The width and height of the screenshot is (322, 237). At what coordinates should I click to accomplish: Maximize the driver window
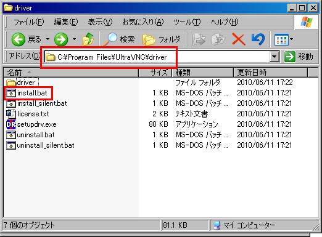pyautogui.click(x=302, y=8)
